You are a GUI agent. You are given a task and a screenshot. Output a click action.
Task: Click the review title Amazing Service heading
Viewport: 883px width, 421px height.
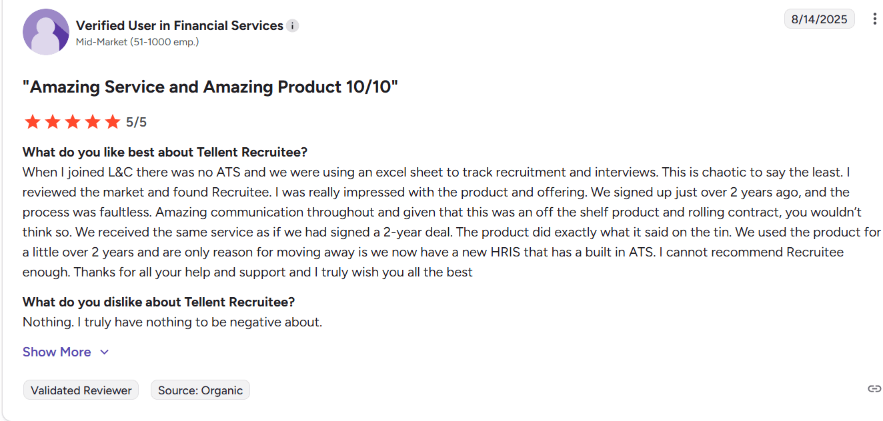coord(210,87)
